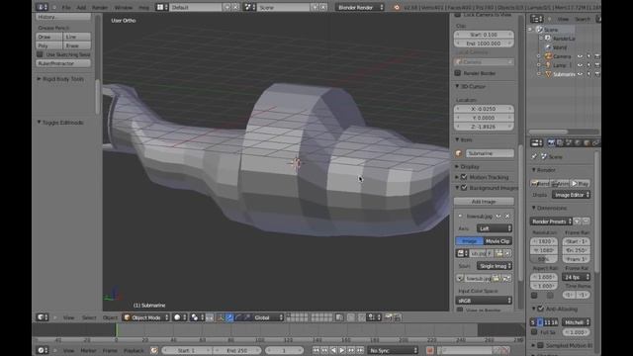Screen dimensions: 633x356
Task: Click the Line grease pencil button
Action: pyautogui.click(x=77, y=37)
